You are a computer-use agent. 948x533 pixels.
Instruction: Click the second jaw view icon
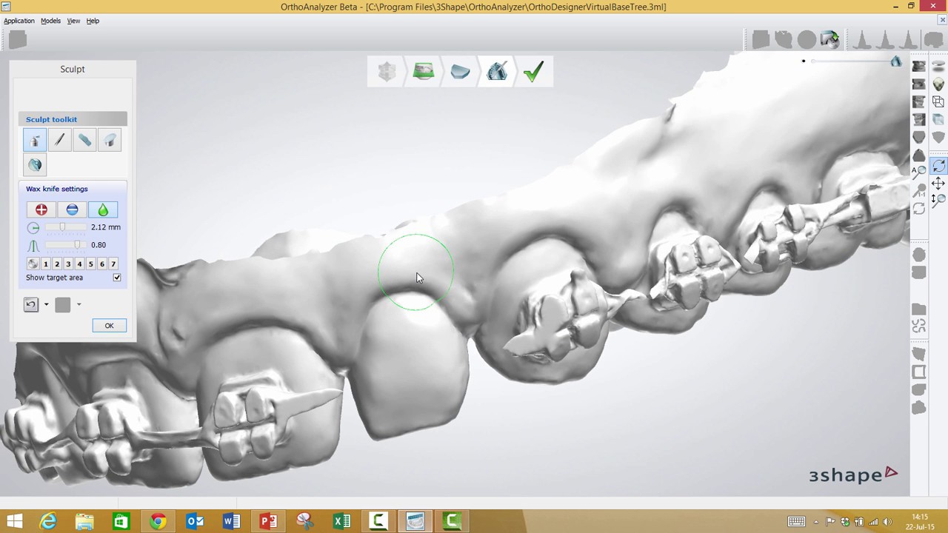pyautogui.click(x=919, y=84)
